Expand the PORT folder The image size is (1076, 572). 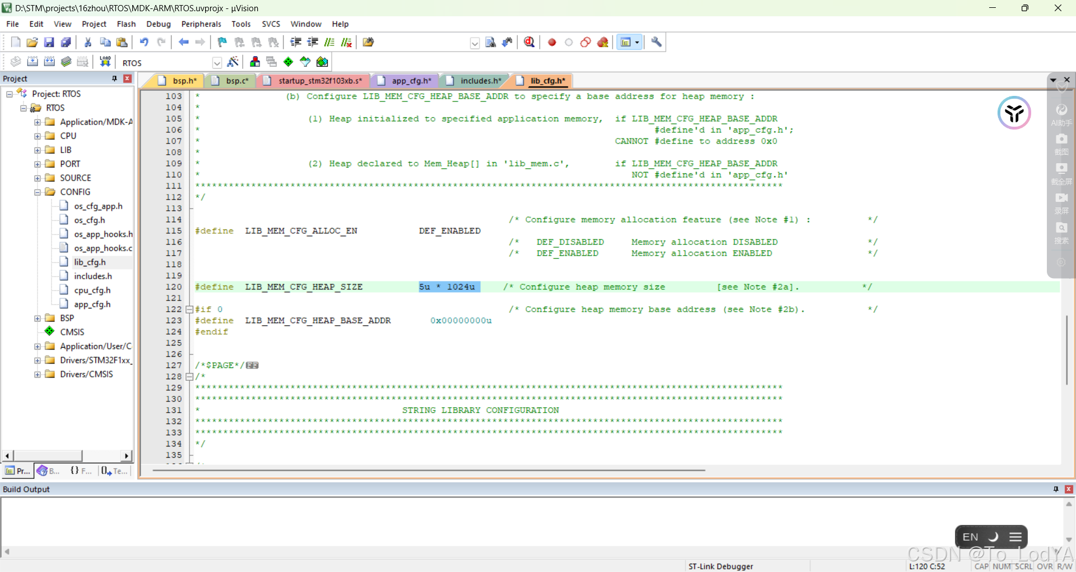[x=38, y=164]
